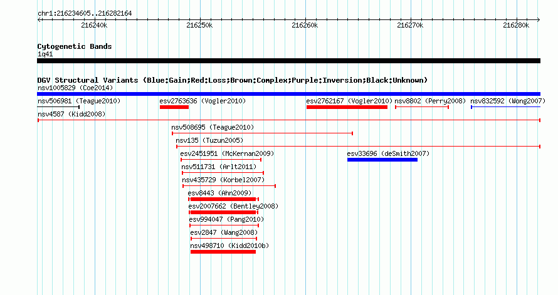Image resolution: width=558 pixels, height=295 pixels.
Task: Select the blue nsv1005829 gain bar
Action: tap(288, 94)
